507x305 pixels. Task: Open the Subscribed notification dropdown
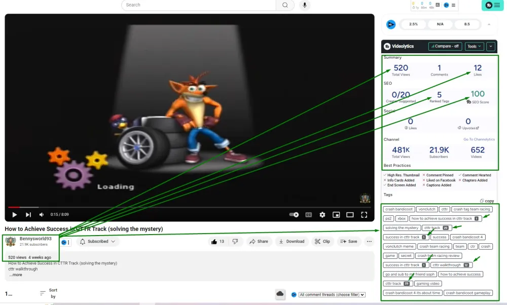(x=97, y=242)
